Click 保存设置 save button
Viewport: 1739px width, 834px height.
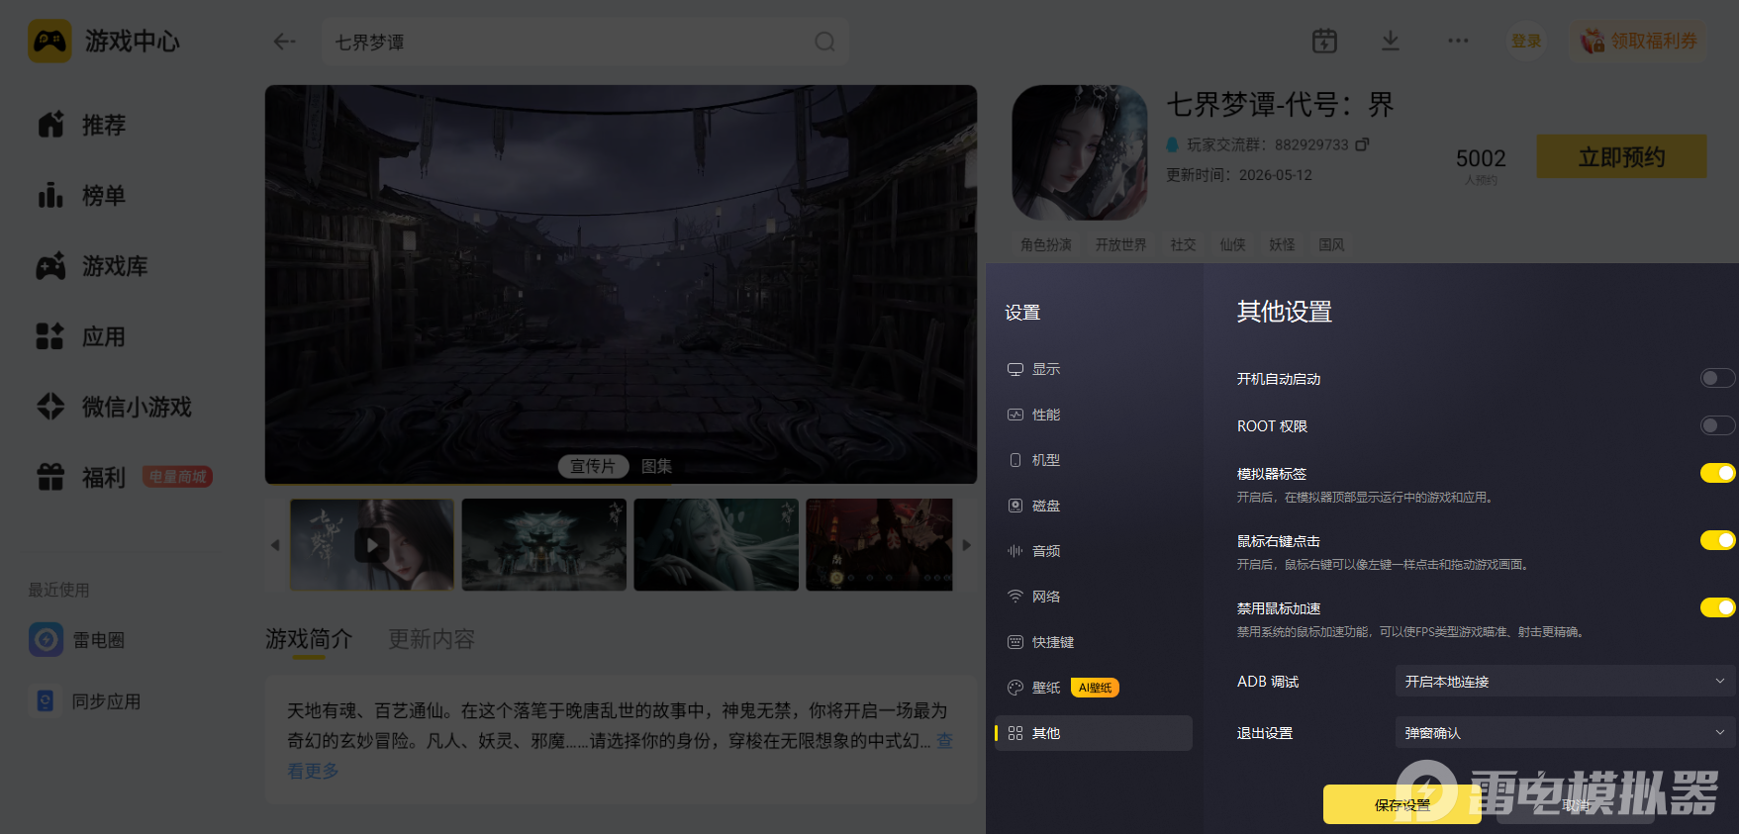pos(1401,804)
